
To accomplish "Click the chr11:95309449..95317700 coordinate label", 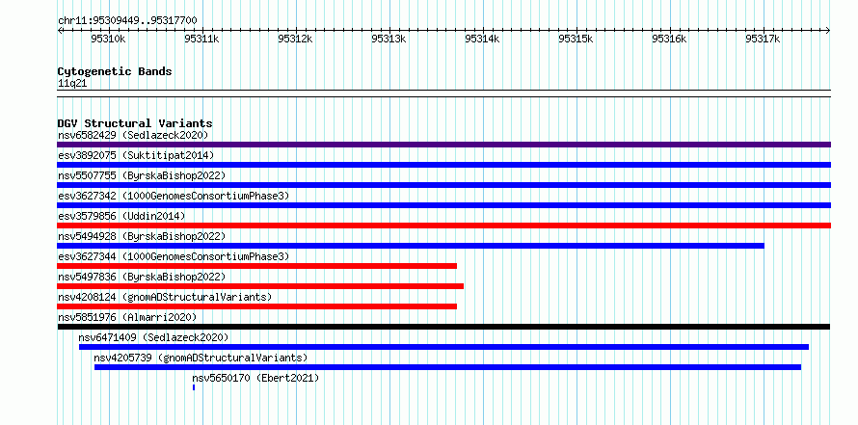I will [x=127, y=20].
